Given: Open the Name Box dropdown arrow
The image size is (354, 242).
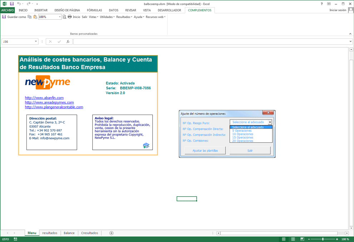Looking at the screenshot, I should click(36, 41).
